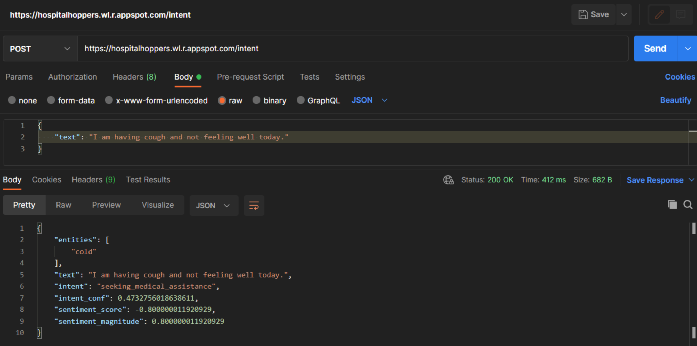697x346 pixels.
Task: Open the response JSON format dropdown
Action: coord(213,206)
